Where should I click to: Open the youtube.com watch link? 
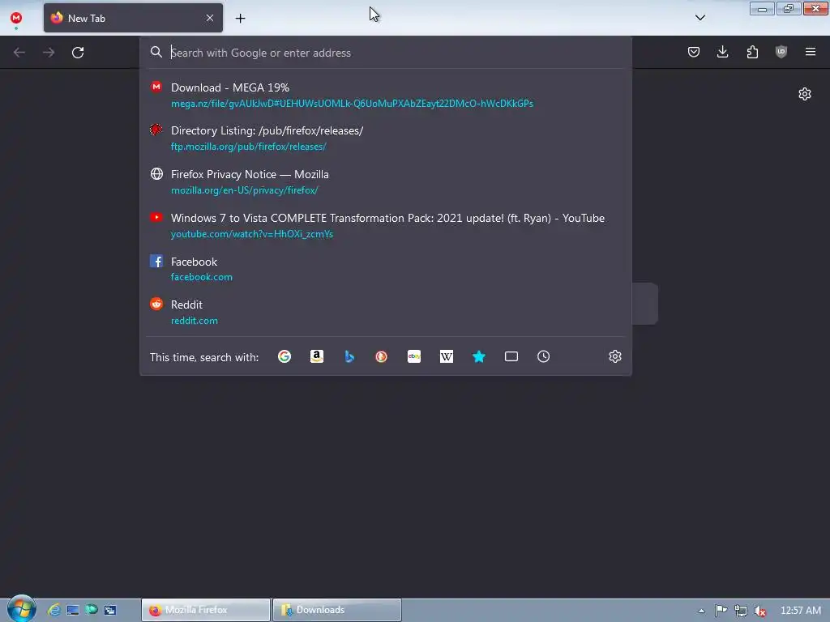coord(252,234)
